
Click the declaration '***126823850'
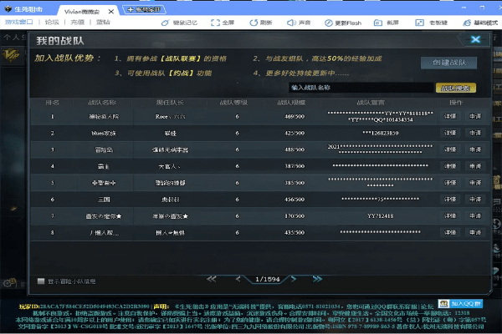click(x=381, y=134)
